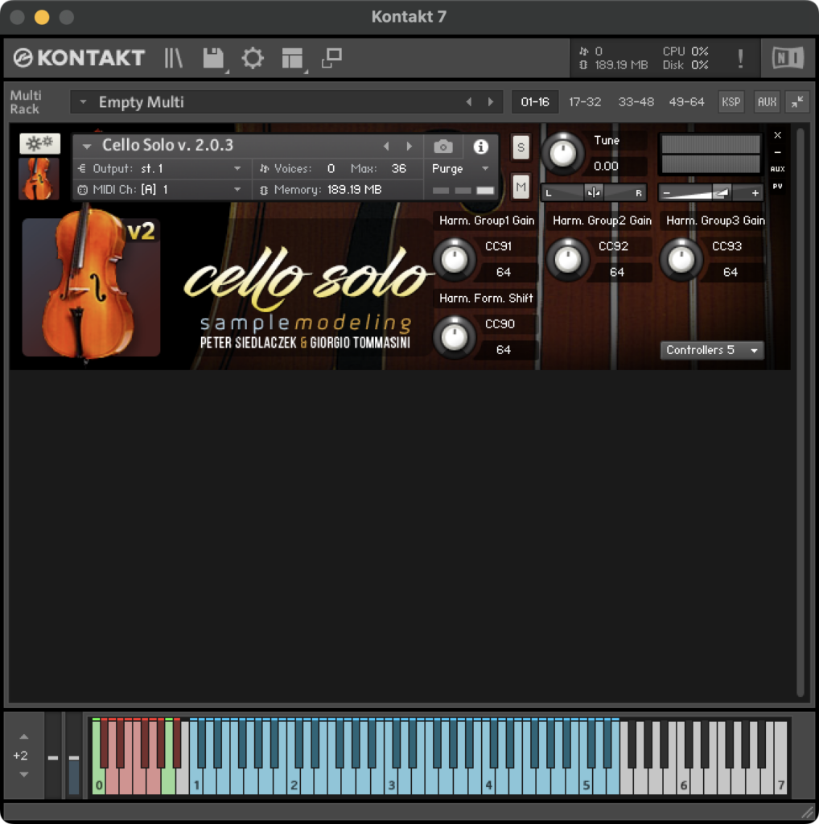819x824 pixels.
Task: Open Kontakt settings gear icon
Action: 253,58
